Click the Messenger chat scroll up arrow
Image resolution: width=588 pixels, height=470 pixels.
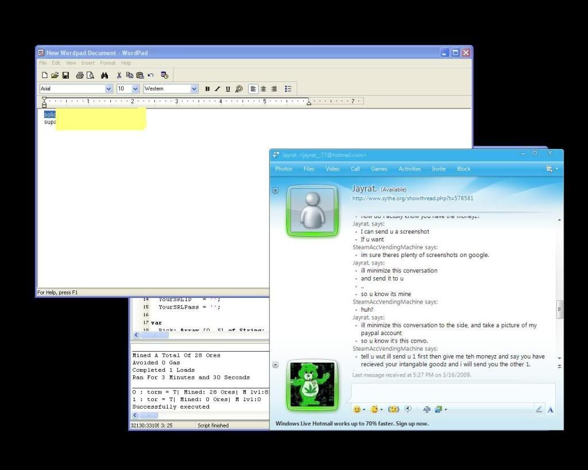click(559, 220)
